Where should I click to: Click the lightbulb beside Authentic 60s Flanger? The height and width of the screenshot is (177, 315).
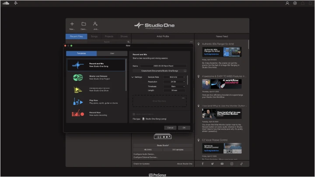(x=199, y=44)
